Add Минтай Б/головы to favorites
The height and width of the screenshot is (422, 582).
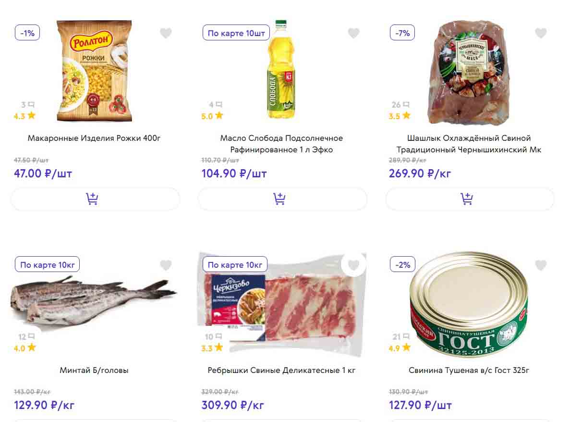point(166,265)
